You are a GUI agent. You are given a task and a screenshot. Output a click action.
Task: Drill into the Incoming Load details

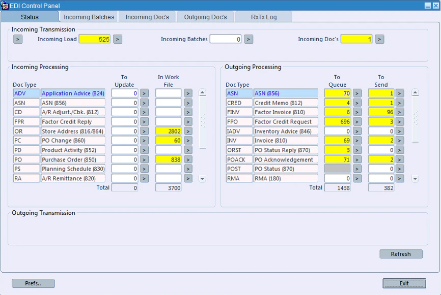coord(117,39)
